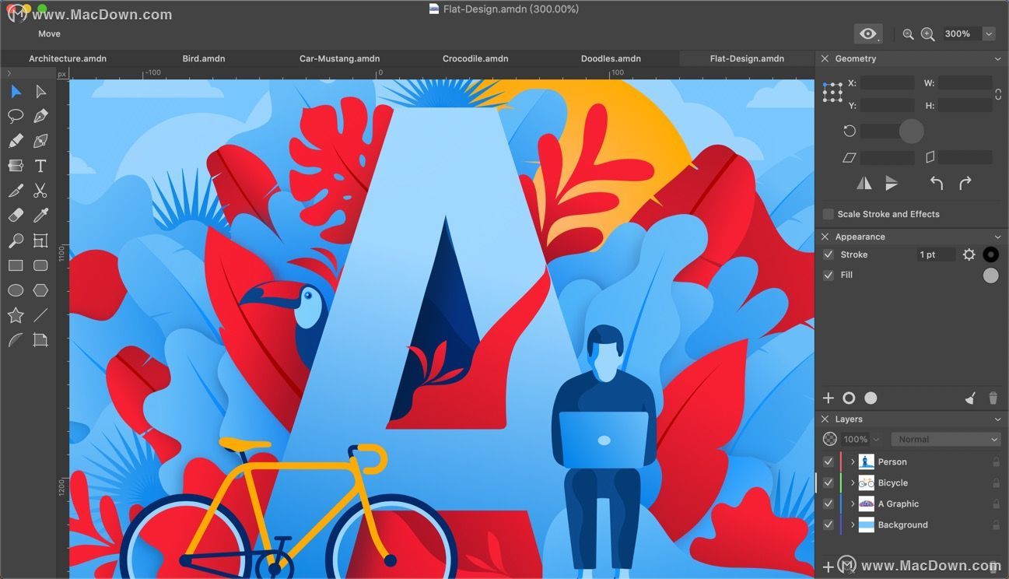Collapse the Appearance panel chevron
This screenshot has width=1009, height=579.
[997, 237]
